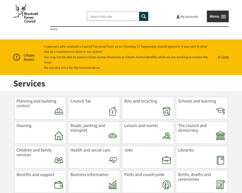This screenshot has height=193, width=242.
Task: Click the briefcase Jobs icon
Action: (167, 160)
